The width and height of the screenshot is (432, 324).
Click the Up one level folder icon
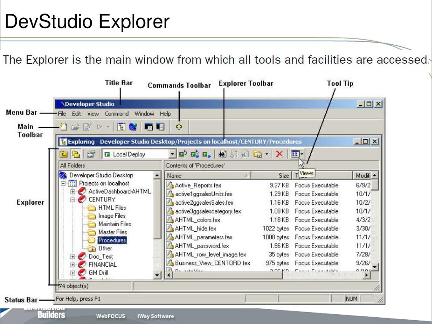[64, 154]
